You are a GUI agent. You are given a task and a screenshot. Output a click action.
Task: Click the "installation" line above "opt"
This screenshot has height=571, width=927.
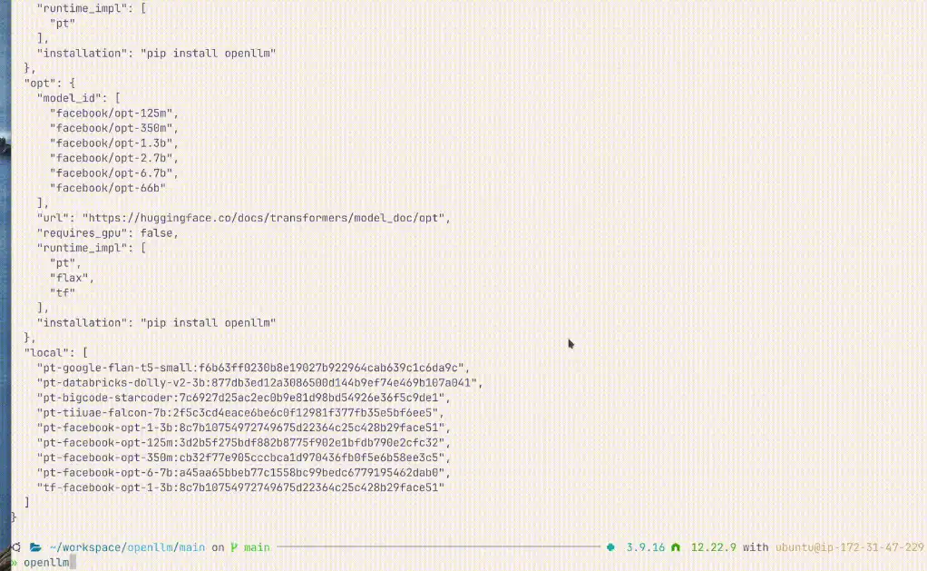[x=156, y=54]
